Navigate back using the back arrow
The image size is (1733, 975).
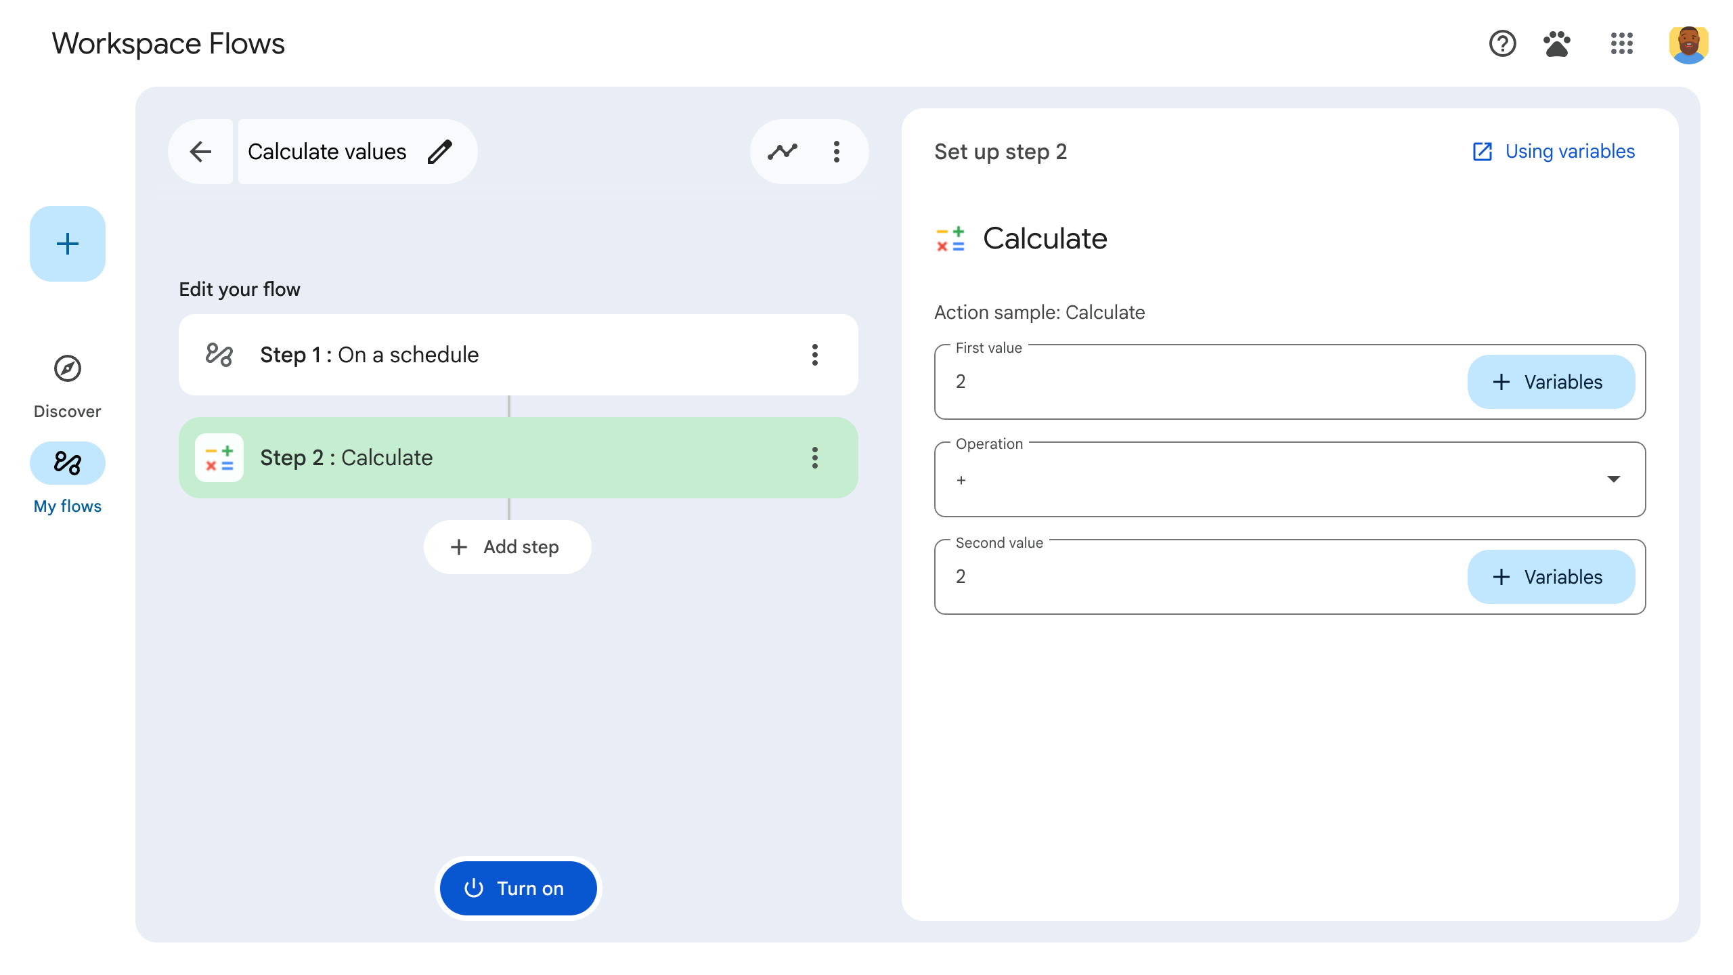coord(200,152)
